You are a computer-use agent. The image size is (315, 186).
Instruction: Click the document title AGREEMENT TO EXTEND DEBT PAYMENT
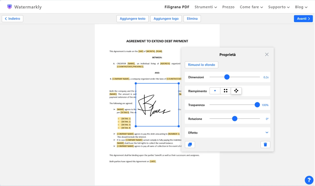[x=157, y=41]
